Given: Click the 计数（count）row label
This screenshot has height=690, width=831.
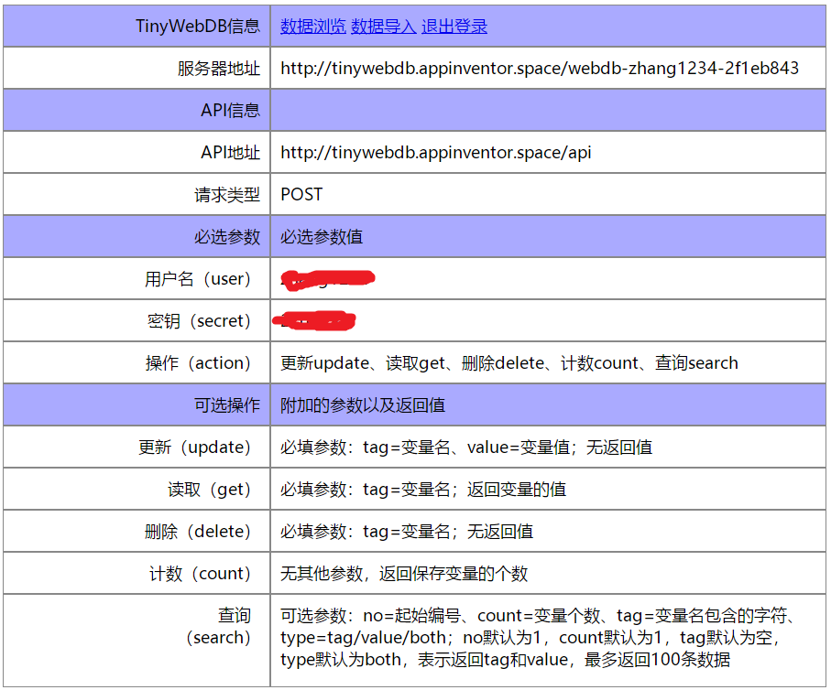Looking at the screenshot, I should [200, 574].
